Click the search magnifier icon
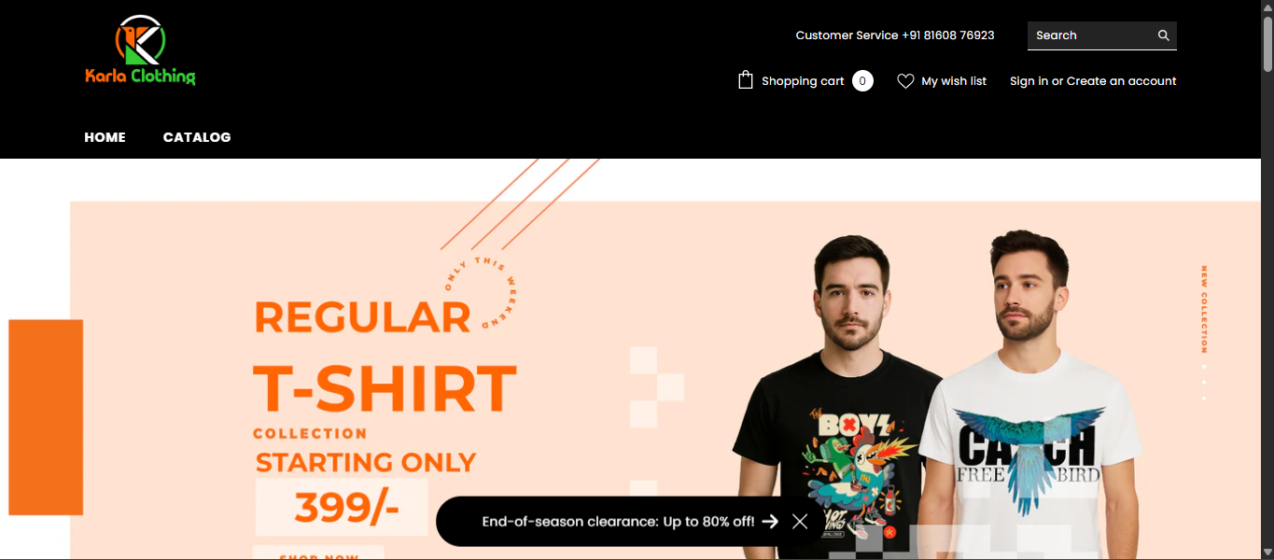 click(x=1163, y=35)
